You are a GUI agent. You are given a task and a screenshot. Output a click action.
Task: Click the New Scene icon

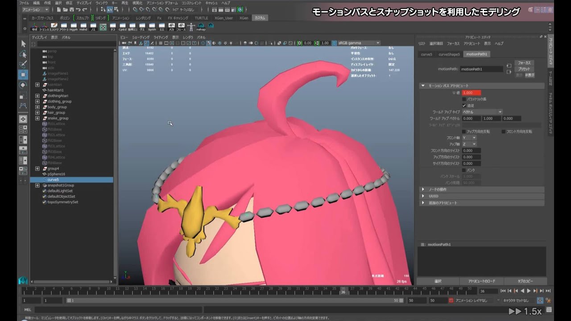[x=59, y=9]
